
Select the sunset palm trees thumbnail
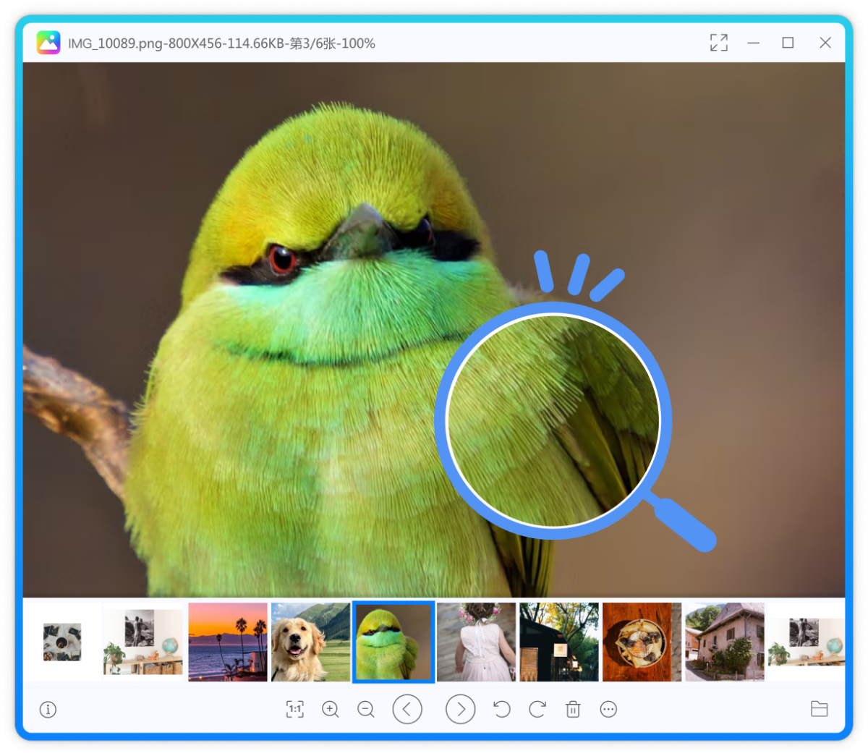point(228,642)
